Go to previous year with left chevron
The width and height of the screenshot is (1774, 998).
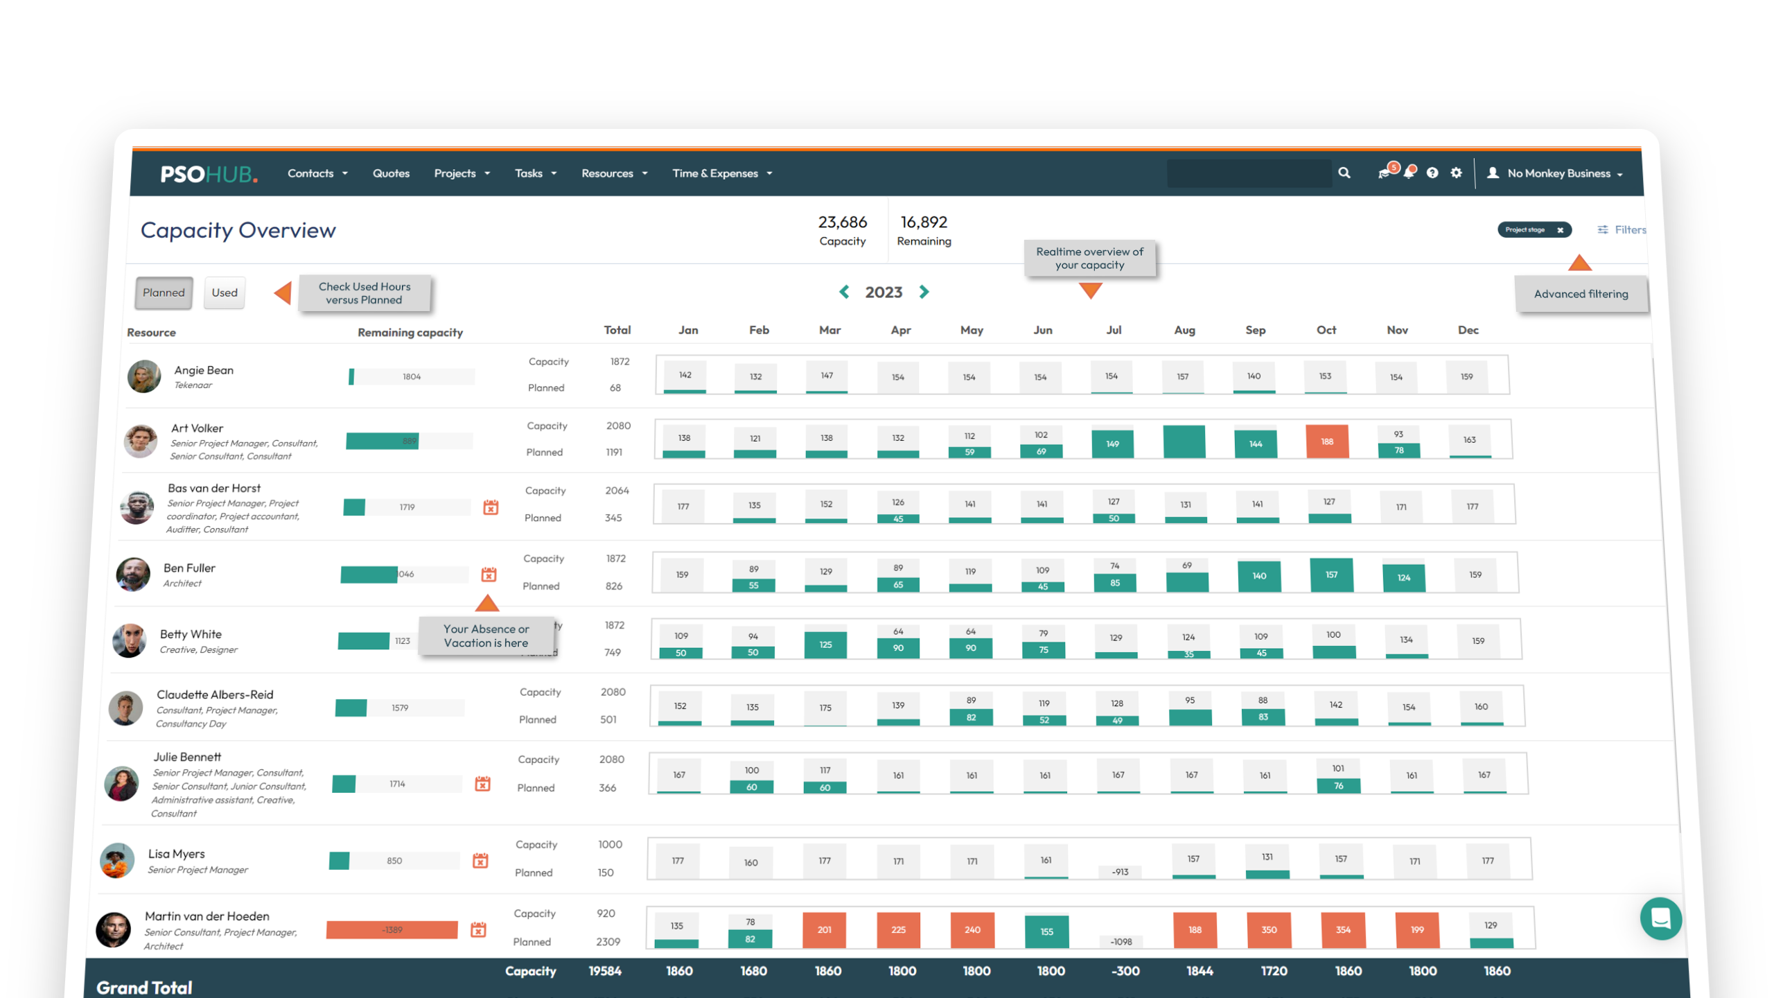click(844, 292)
